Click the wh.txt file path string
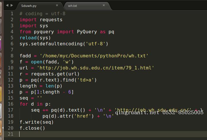The image size is (207, 140). (x=94, y=56)
